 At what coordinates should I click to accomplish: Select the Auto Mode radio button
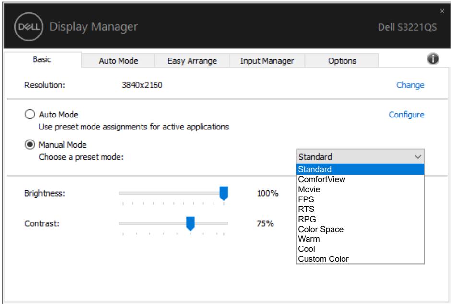(x=30, y=114)
